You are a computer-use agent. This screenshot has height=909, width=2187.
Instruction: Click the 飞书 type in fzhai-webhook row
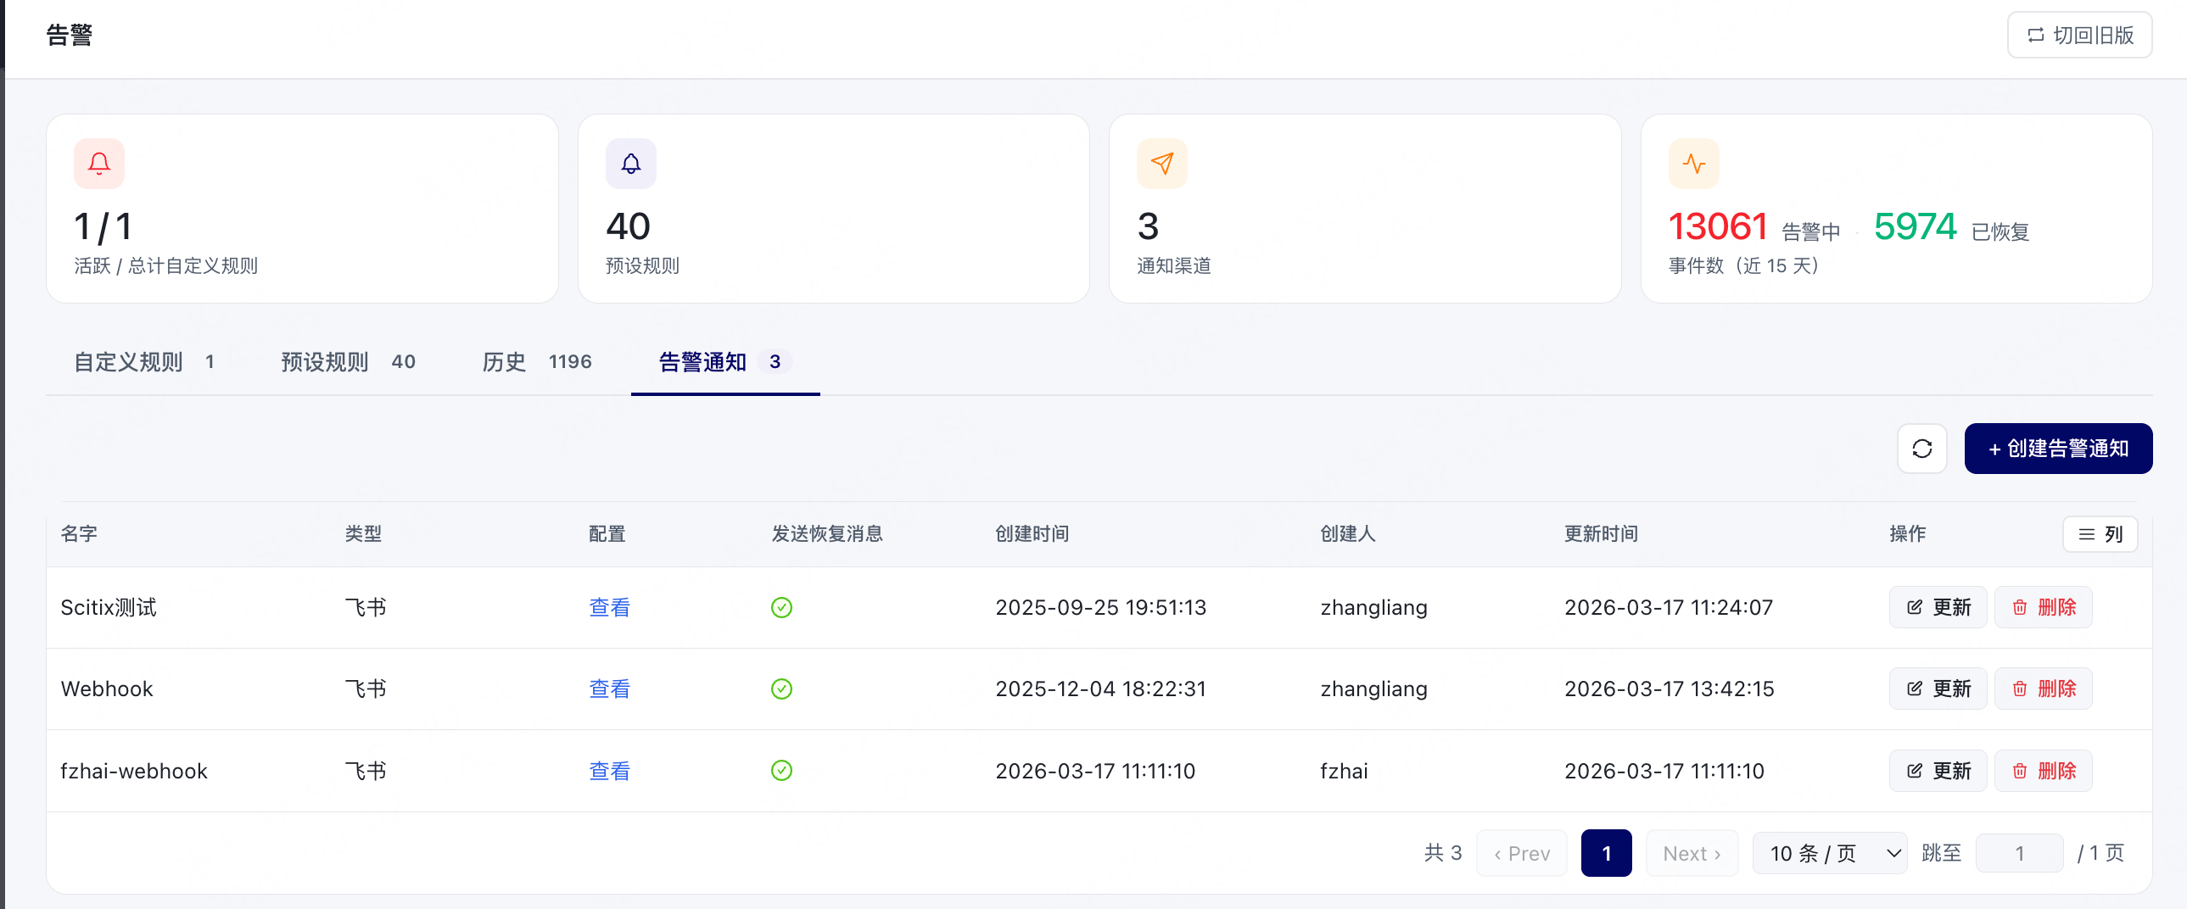365,771
